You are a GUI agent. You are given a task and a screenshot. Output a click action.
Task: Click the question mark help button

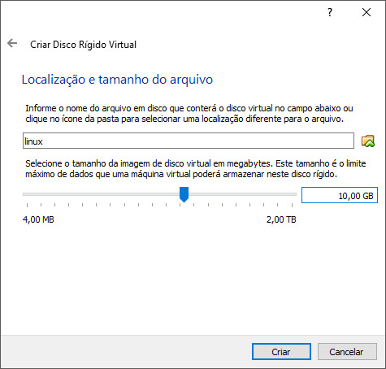pyautogui.click(x=330, y=12)
